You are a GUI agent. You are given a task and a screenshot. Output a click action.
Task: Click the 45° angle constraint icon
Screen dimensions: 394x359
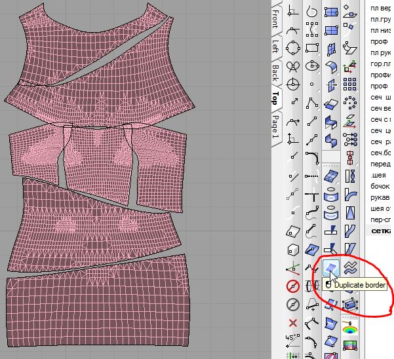(292, 339)
